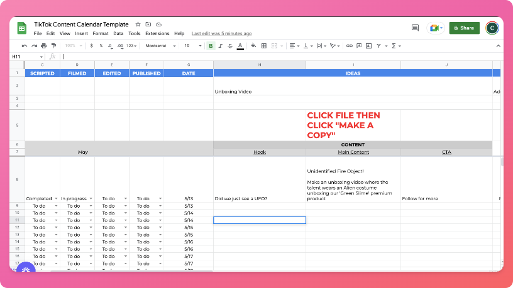Select row 11 header
Image resolution: width=513 pixels, height=288 pixels.
click(x=17, y=220)
